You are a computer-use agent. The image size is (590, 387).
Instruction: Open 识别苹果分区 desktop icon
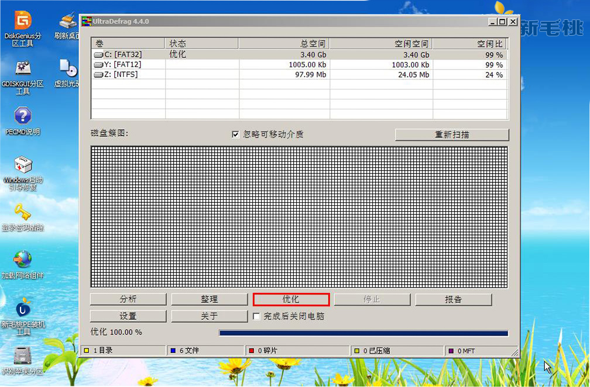(23, 355)
